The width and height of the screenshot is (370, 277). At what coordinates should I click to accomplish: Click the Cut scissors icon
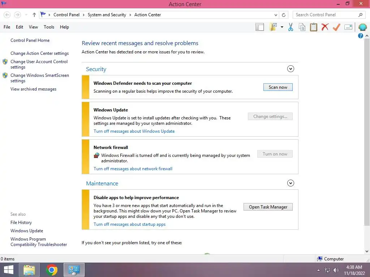point(291,27)
